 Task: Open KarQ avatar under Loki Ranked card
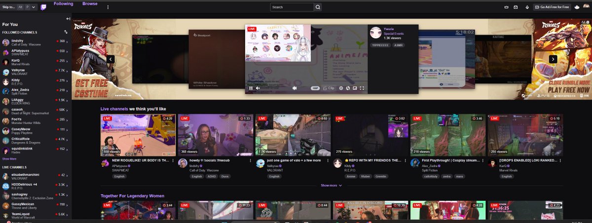point(492,163)
